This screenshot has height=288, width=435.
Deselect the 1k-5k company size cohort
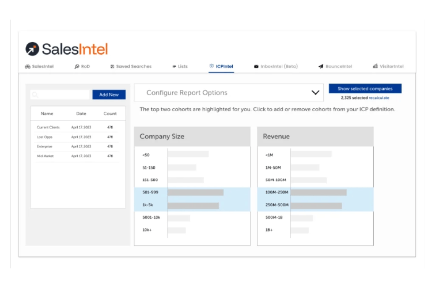pyautogui.click(x=192, y=205)
